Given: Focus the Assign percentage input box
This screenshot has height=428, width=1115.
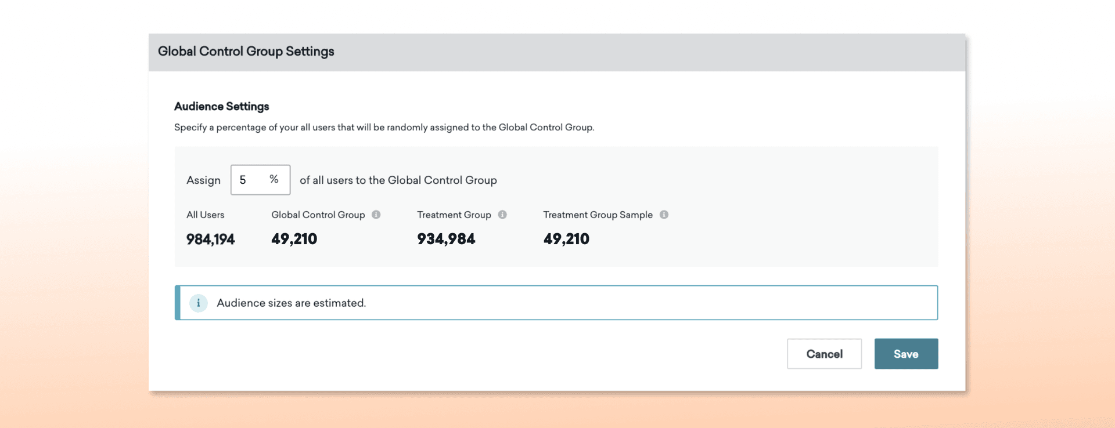Looking at the screenshot, I should (x=251, y=180).
